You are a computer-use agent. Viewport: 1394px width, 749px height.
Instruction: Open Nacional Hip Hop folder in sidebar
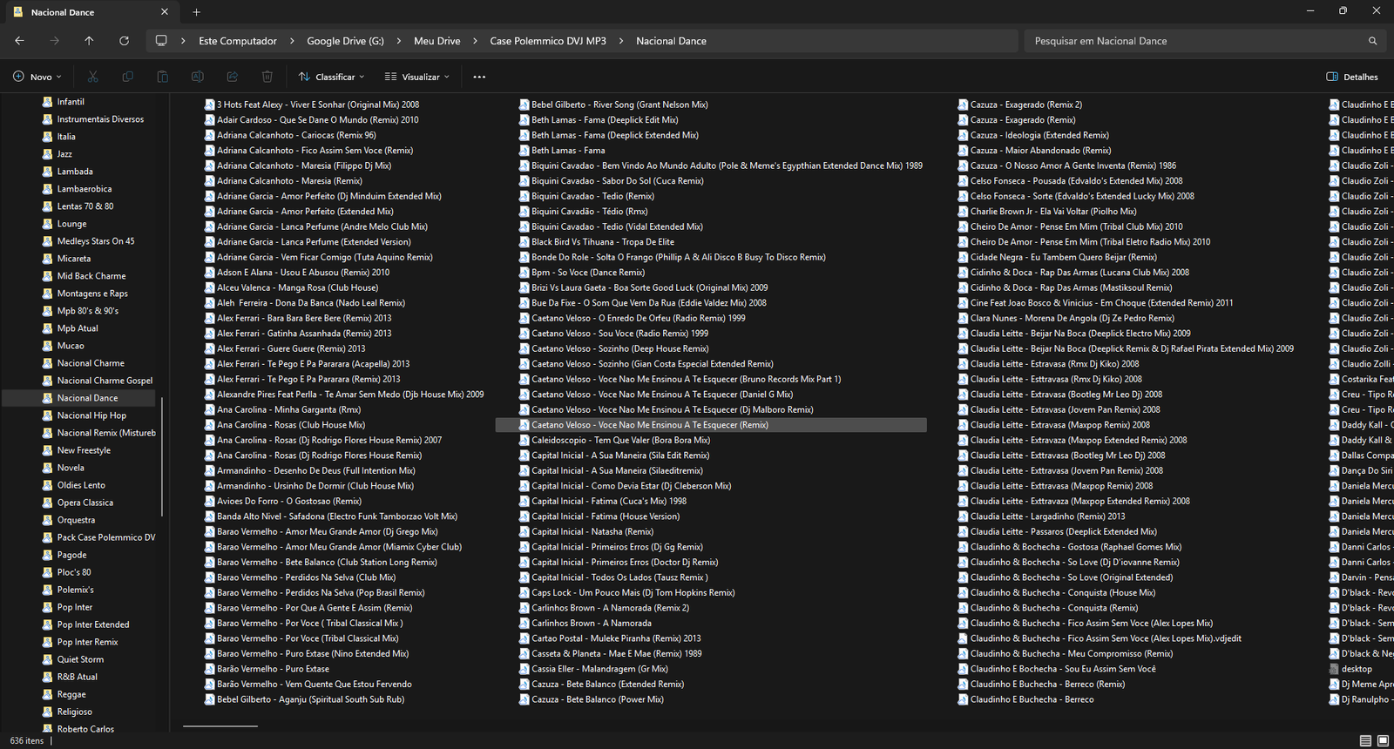click(91, 415)
